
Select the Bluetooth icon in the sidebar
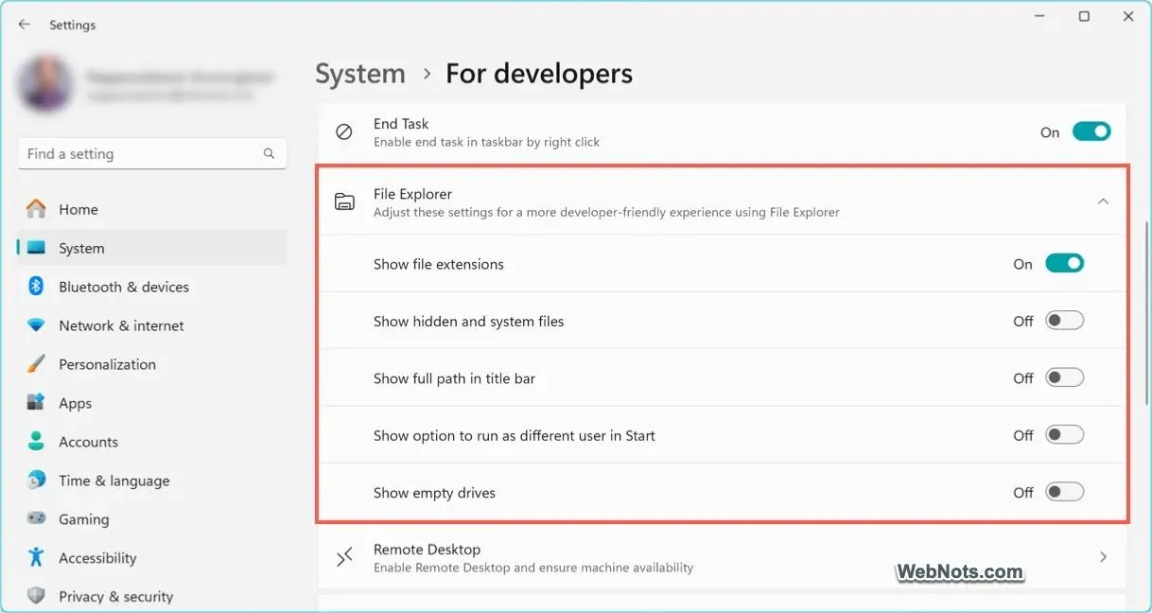tap(36, 287)
